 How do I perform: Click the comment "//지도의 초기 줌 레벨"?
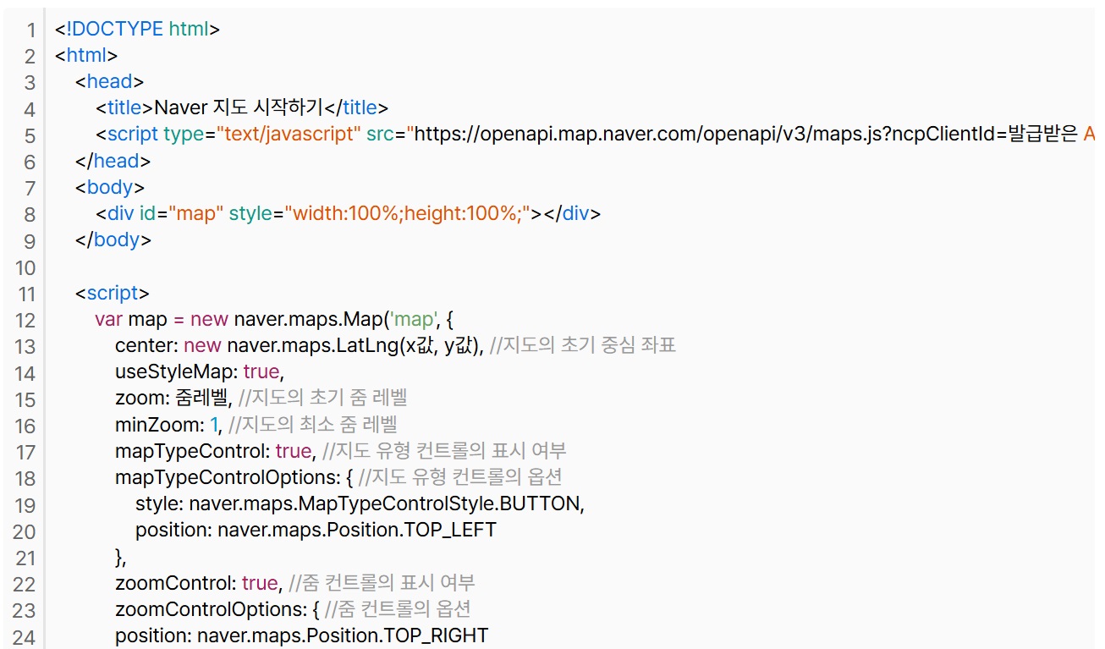click(323, 398)
